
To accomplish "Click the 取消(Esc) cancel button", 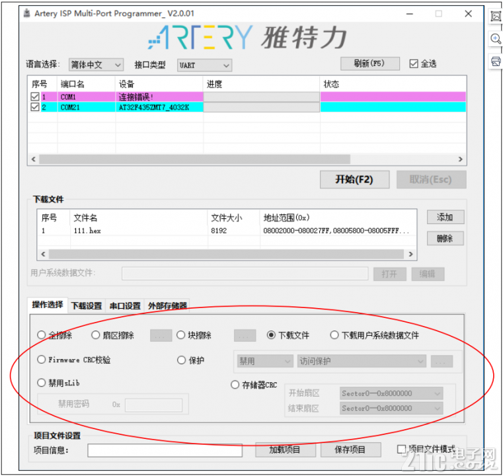I will pos(431,179).
